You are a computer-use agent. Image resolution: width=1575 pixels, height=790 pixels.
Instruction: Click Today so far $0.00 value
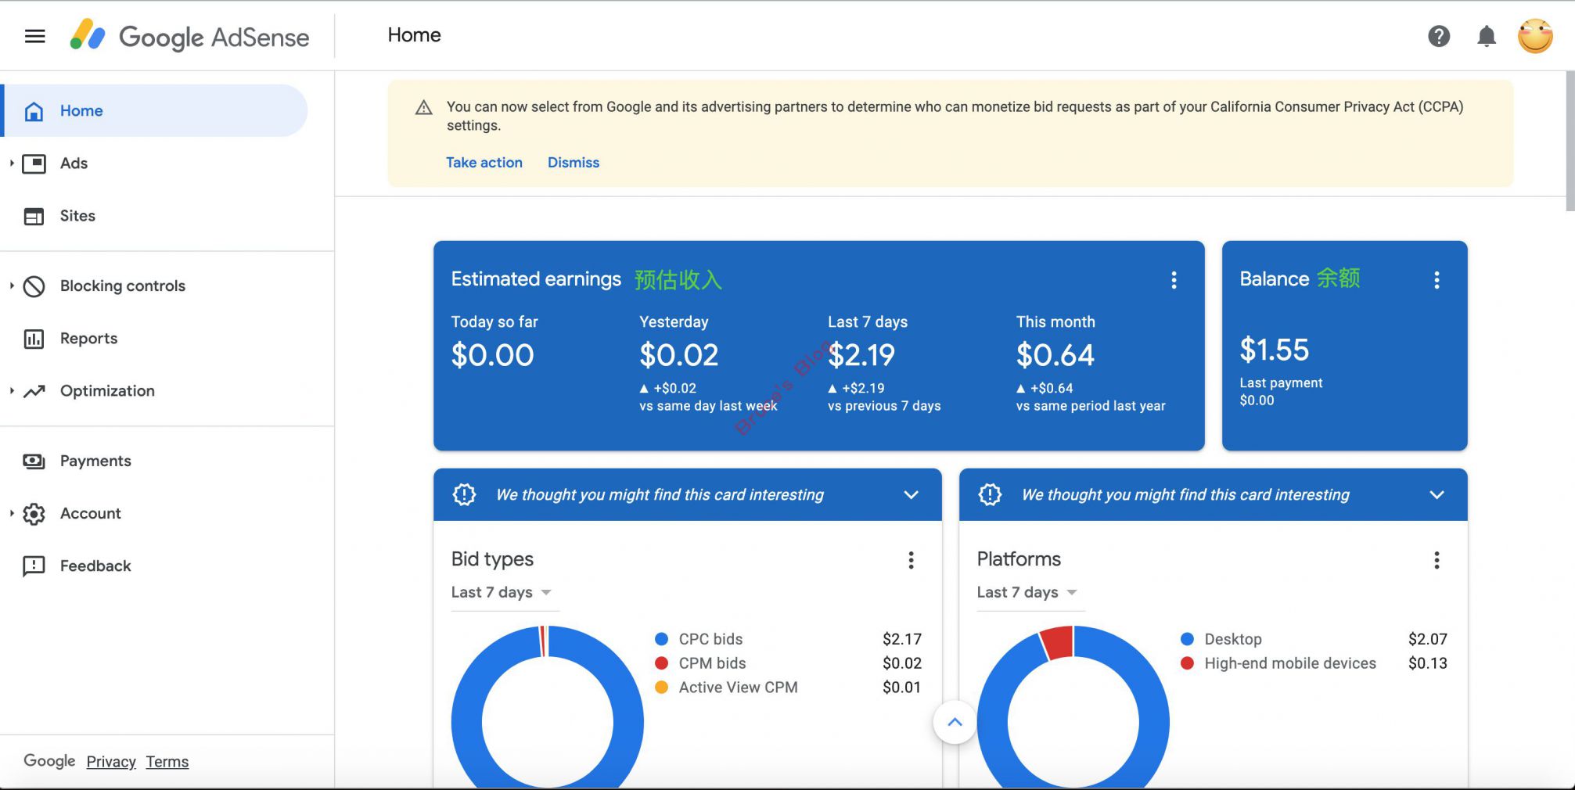(492, 356)
